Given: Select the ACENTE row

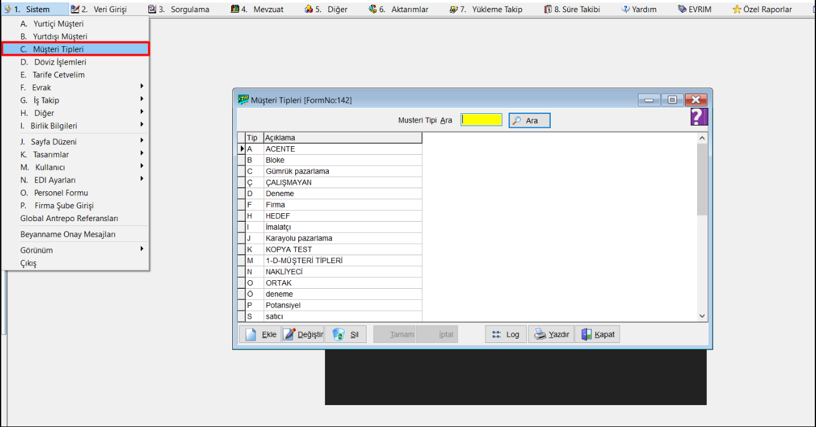Looking at the screenshot, I should point(330,149).
